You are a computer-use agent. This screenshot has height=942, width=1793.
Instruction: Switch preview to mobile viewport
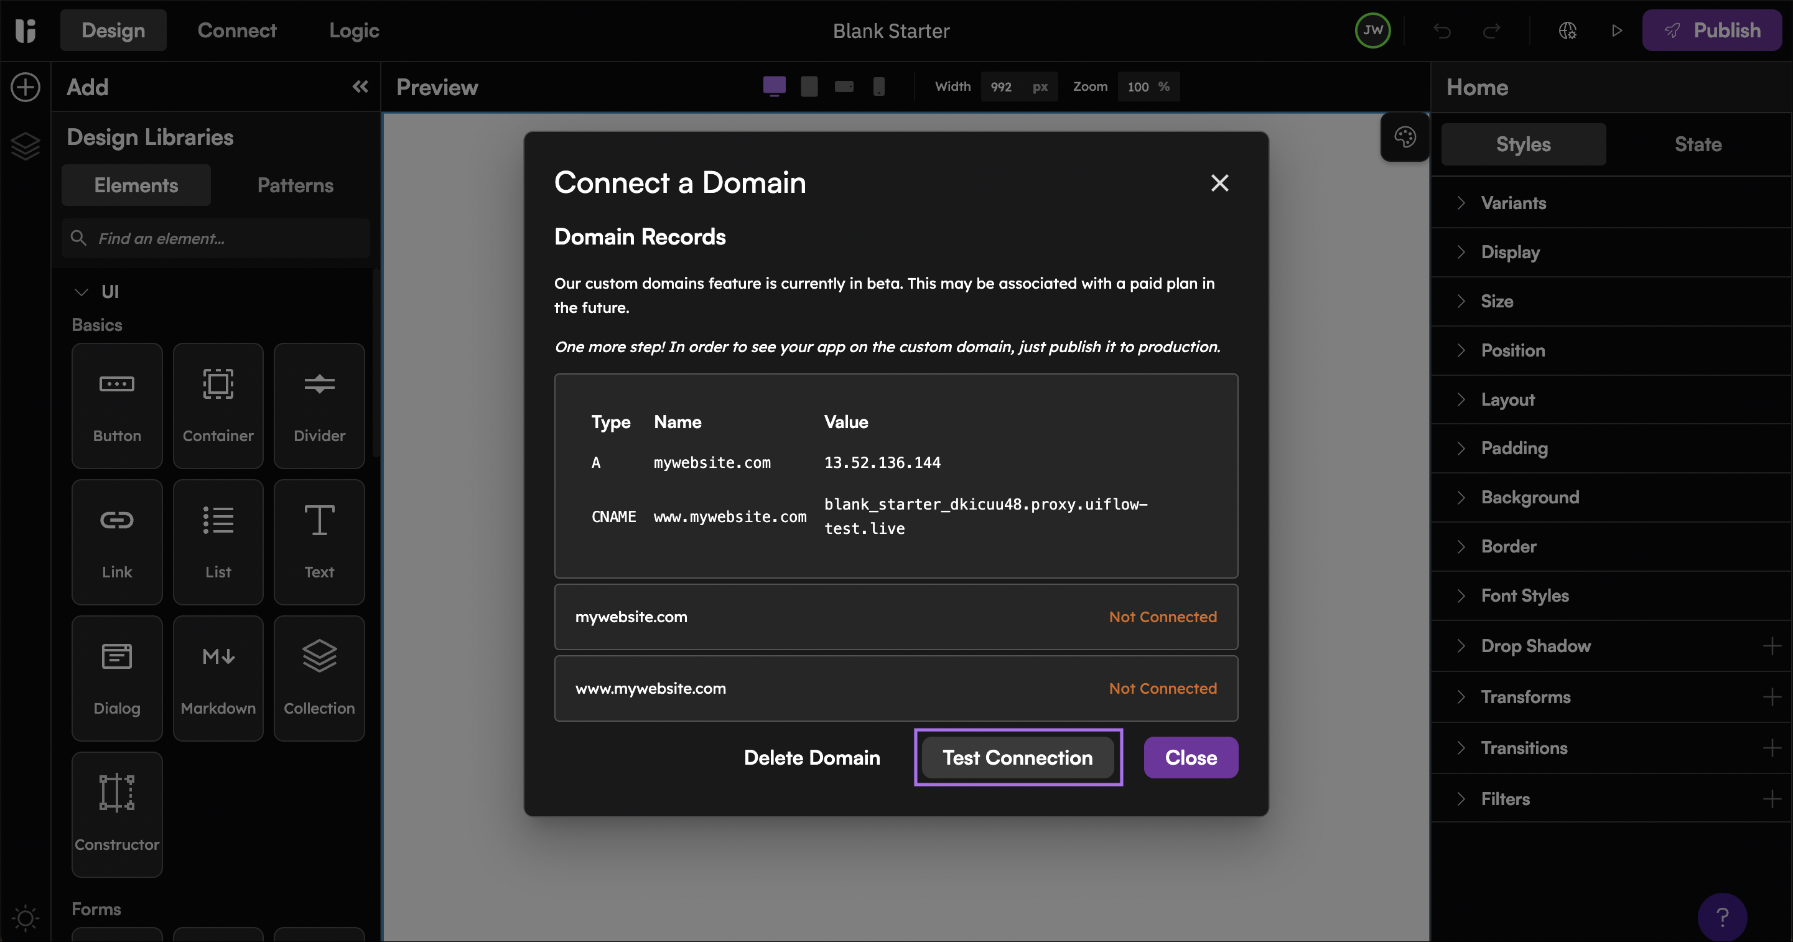879,86
